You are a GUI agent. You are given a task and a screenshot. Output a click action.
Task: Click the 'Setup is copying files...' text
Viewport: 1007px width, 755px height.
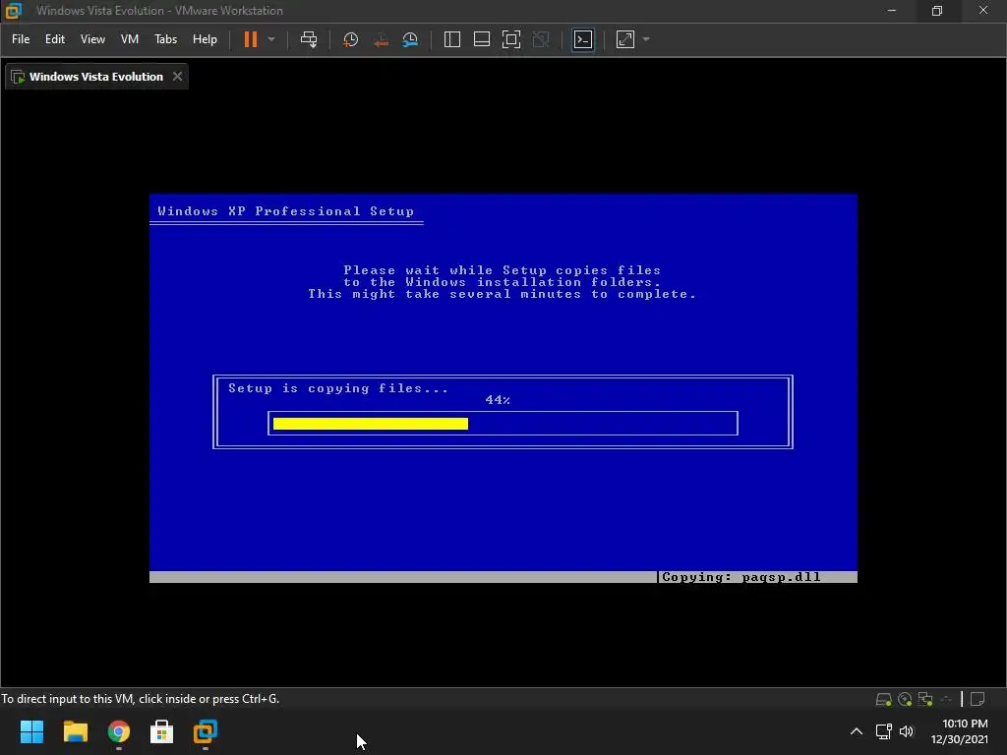338,388
